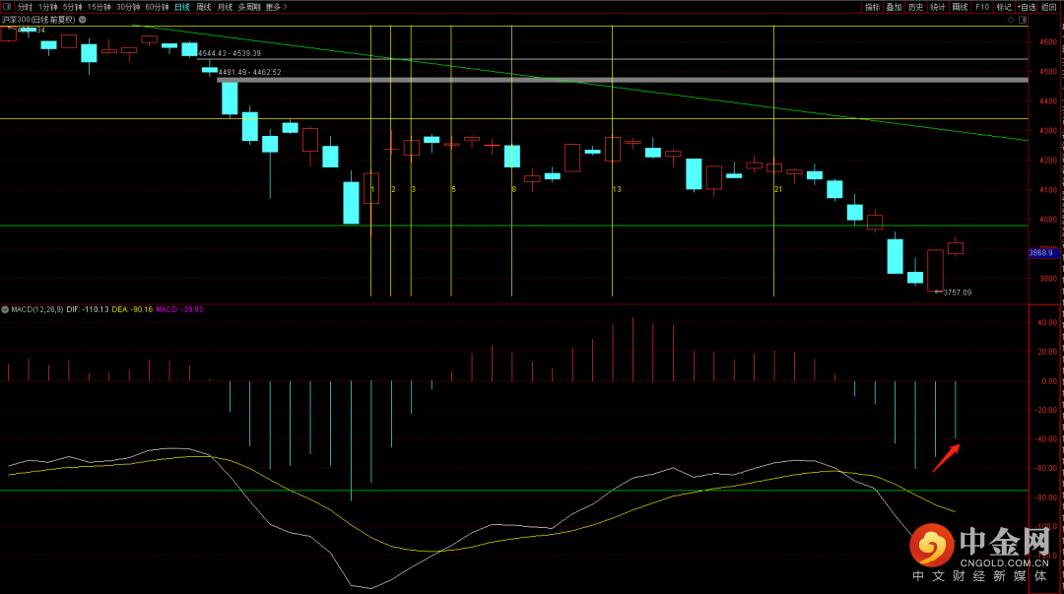Expand the MACD indicator settings arrow

coord(5,309)
